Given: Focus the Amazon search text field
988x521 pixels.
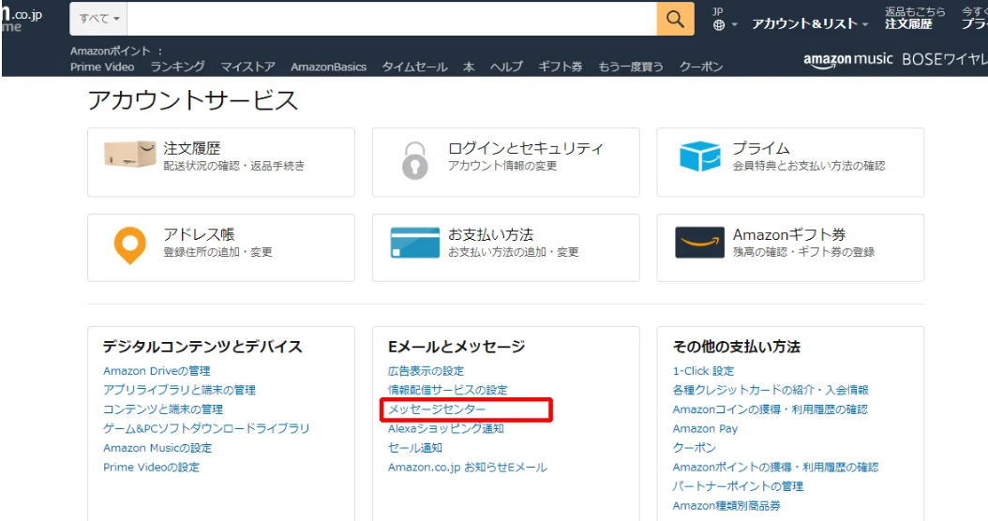Looking at the screenshot, I should pos(391,19).
